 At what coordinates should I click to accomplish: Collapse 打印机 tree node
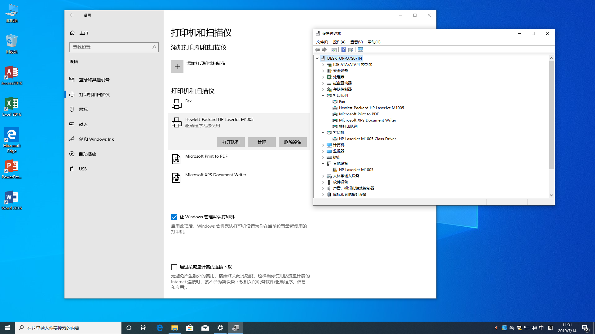[x=323, y=133]
